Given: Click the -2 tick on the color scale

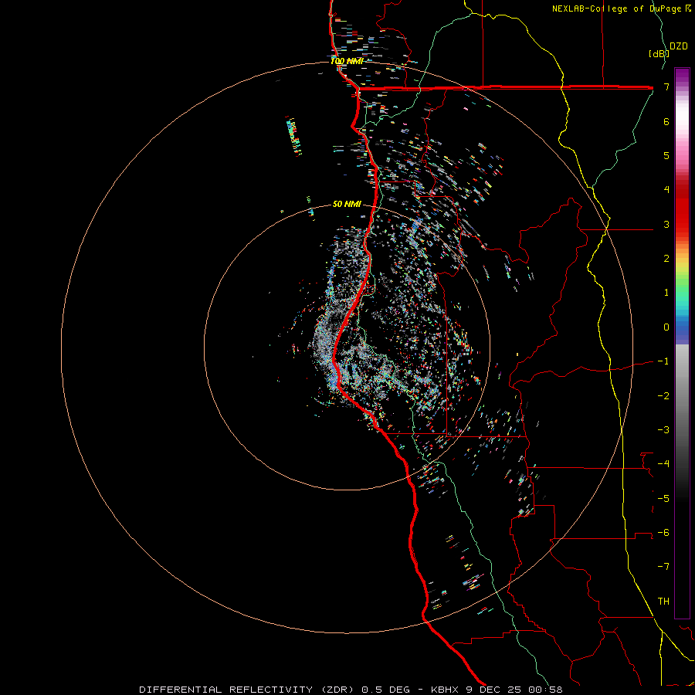Looking at the screenshot, I should click(663, 395).
